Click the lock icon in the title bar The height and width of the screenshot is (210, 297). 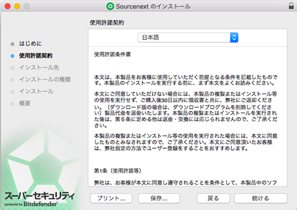point(291,6)
